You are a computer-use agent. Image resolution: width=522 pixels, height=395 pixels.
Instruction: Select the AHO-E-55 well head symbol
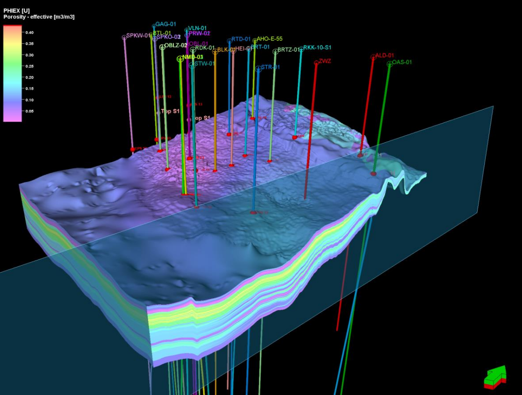(255, 41)
